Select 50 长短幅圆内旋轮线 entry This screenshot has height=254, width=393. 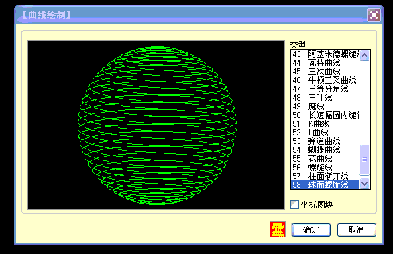tap(325, 115)
